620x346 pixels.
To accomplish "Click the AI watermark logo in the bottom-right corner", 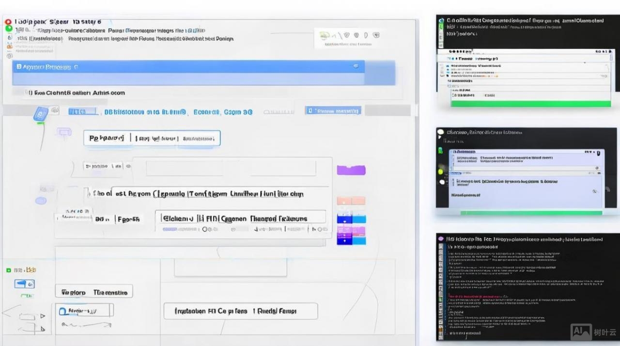I will click(581, 332).
